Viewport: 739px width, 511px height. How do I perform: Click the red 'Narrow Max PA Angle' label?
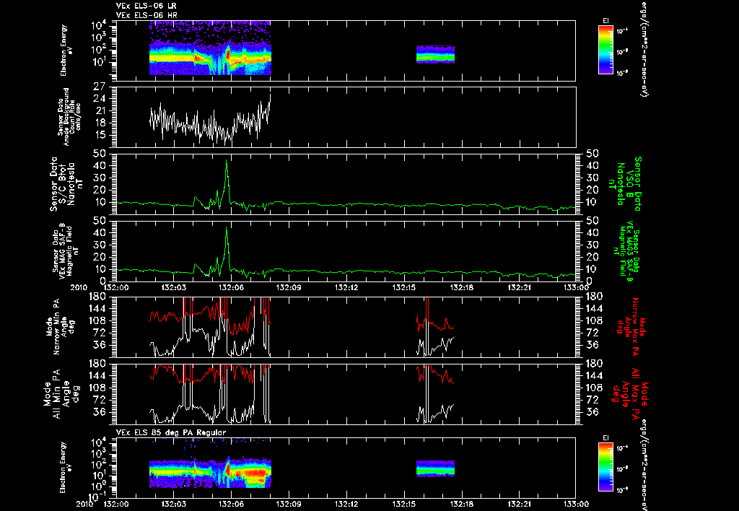631,327
